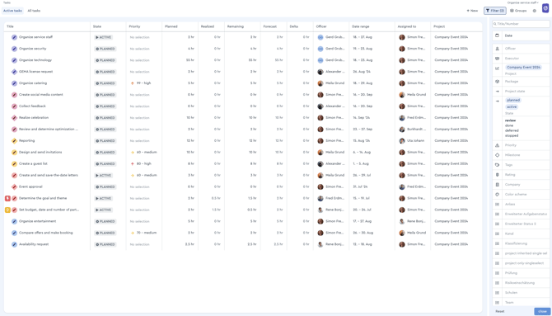Click the palette icon of Color scheme filter

pyautogui.click(x=497, y=195)
